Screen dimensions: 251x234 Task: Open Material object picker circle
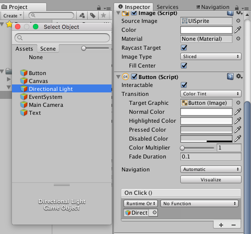point(238,39)
